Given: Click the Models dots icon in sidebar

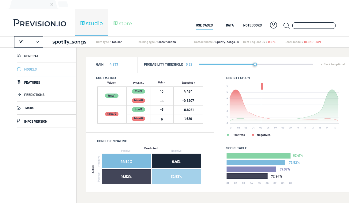Looking at the screenshot, I should click(x=19, y=69).
